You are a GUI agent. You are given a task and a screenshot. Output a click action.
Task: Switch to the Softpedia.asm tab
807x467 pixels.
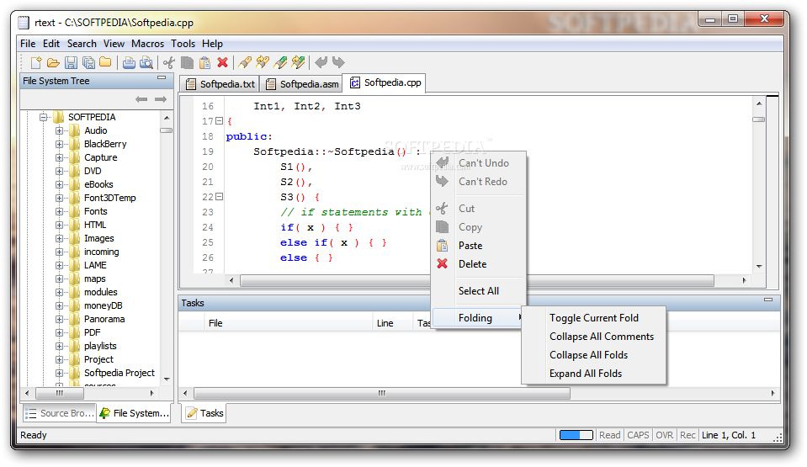(301, 84)
